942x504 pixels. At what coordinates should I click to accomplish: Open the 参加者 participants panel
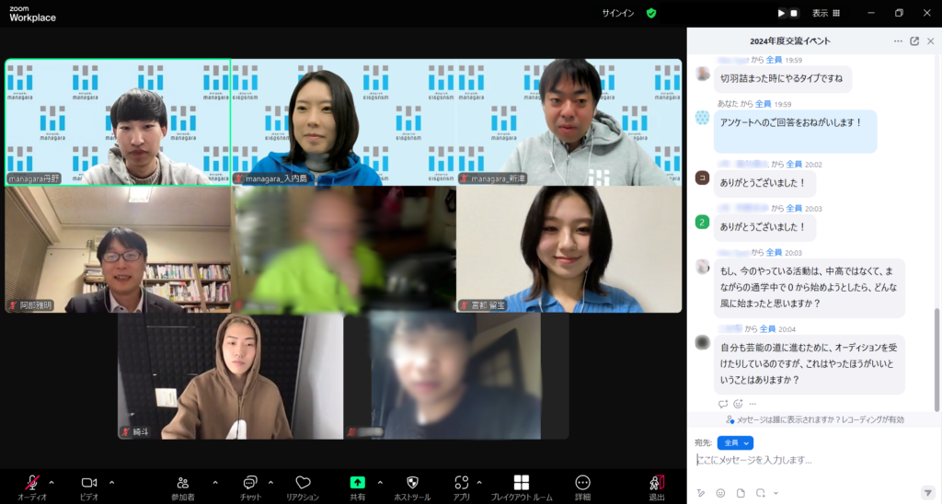(x=183, y=487)
